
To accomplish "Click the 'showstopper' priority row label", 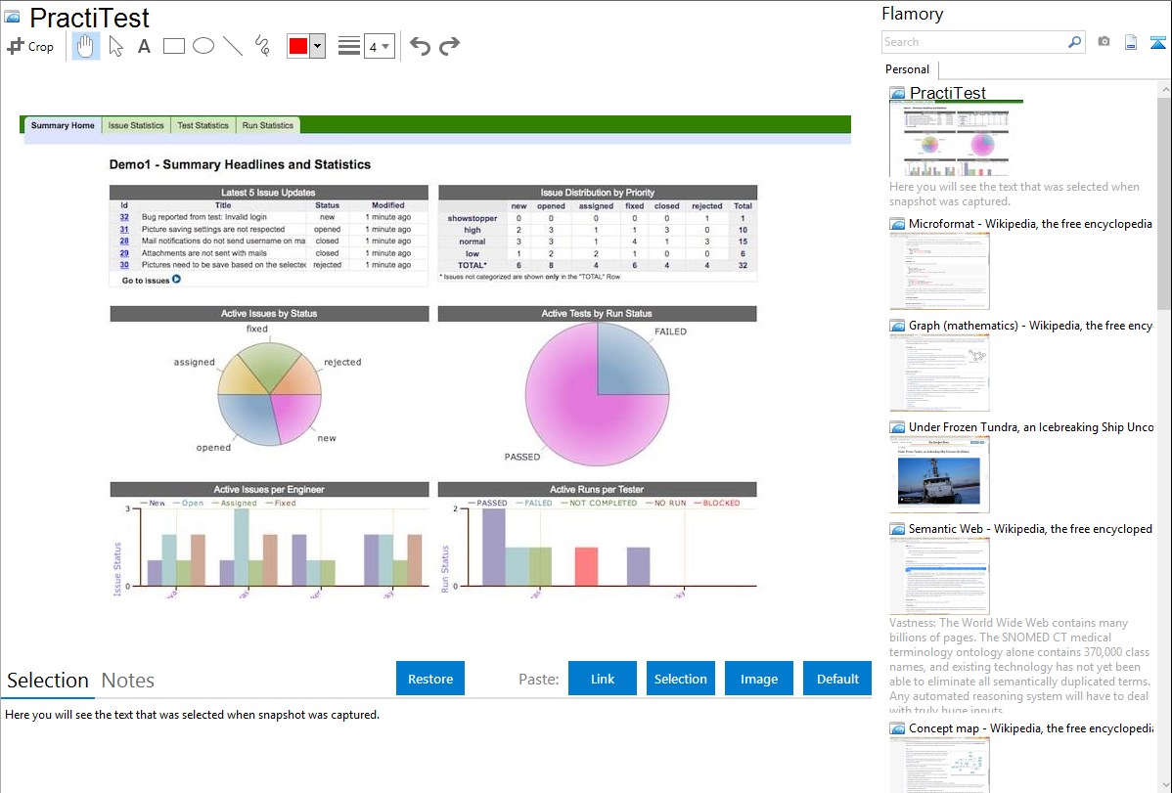I will [473, 218].
